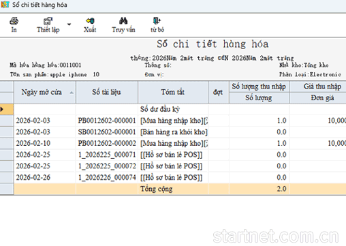The width and height of the screenshot is (346, 246).
Task: Click the Tóm tắt column header
Action: pos(173,92)
